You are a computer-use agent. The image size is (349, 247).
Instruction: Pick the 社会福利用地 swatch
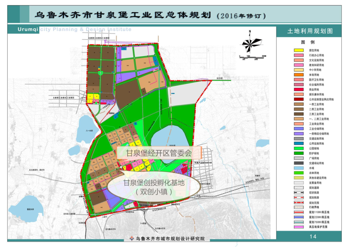pyautogui.click(x=299, y=85)
